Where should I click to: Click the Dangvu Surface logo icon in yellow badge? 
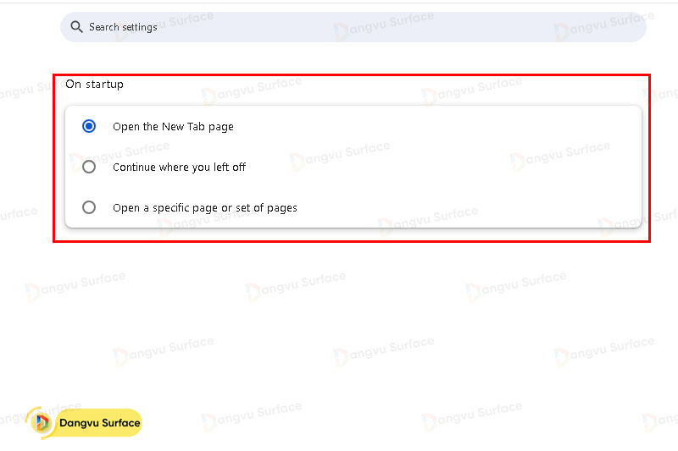[42, 423]
